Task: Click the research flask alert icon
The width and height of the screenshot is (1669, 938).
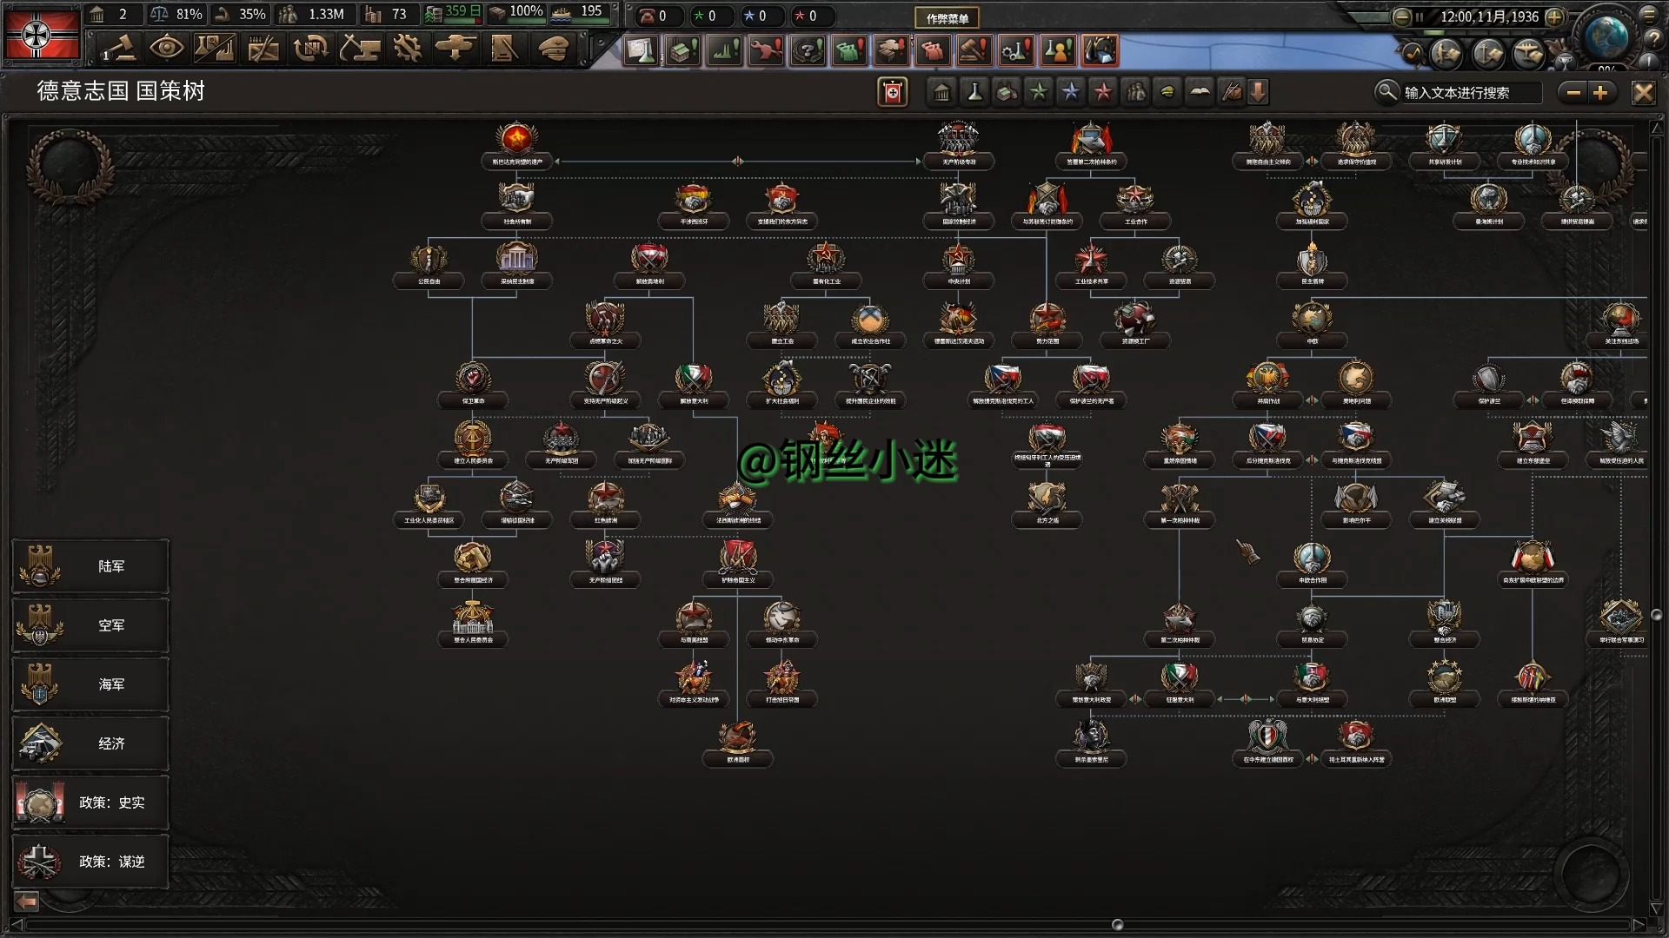Action: [x=641, y=50]
